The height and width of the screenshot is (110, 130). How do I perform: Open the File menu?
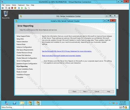3,5
